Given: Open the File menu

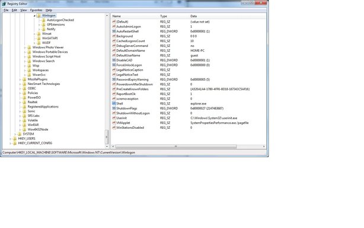Looking at the screenshot, I should [x=6, y=10].
